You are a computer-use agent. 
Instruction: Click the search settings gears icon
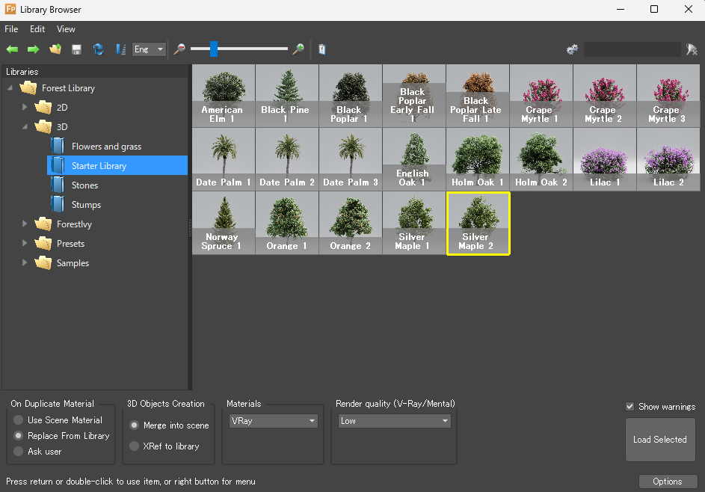573,49
